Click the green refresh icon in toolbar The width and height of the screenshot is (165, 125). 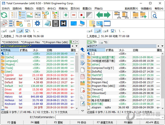point(4,15)
